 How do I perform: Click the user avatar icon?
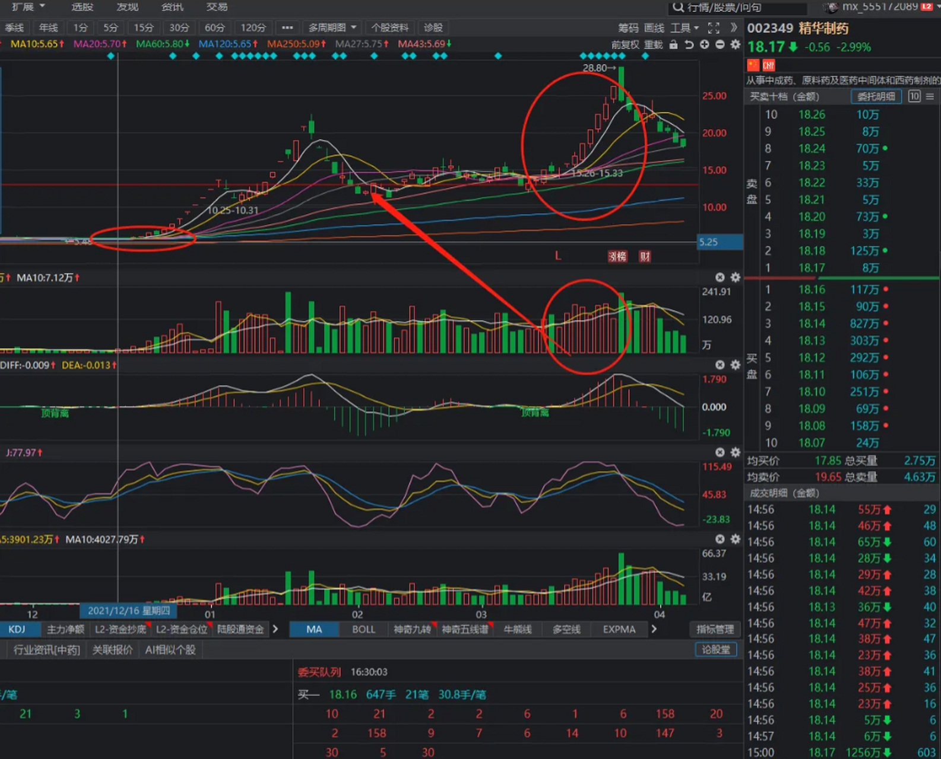point(831,7)
